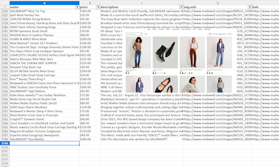Select column C header
279x167 pixels.
tap(142, 3)
